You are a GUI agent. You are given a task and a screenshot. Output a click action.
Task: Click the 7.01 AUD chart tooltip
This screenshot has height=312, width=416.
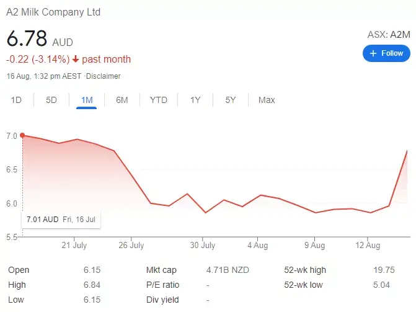(61, 220)
